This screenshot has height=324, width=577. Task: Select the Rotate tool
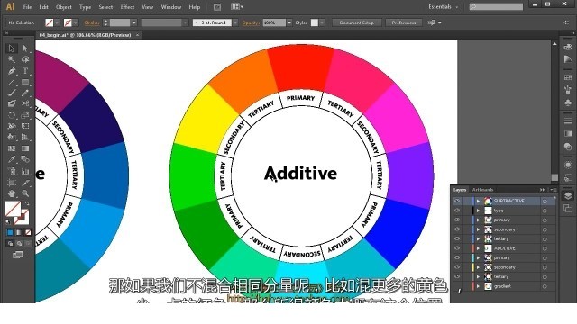(12, 115)
